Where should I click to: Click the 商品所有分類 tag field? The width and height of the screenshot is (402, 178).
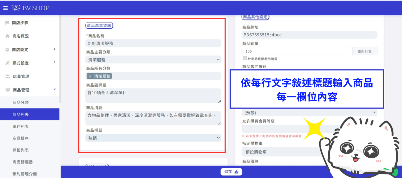153,76
